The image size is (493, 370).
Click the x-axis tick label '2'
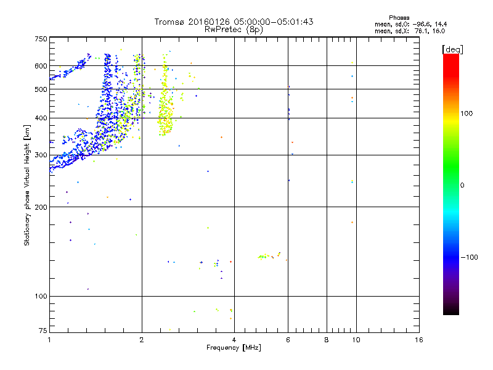[142, 340]
